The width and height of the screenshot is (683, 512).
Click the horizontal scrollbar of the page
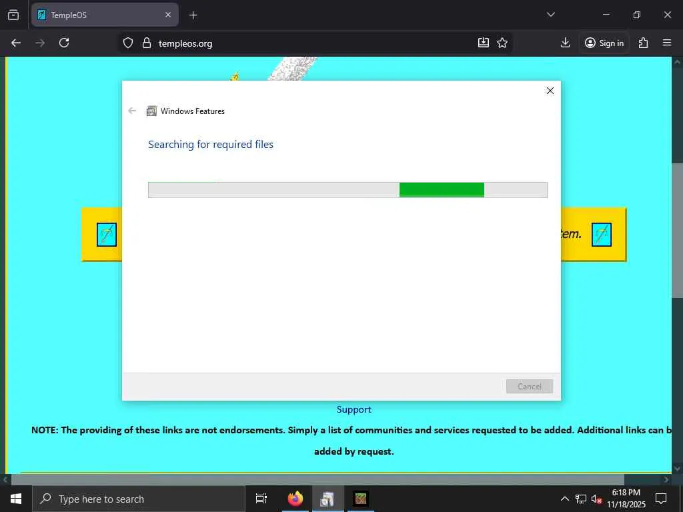pyautogui.click(x=317, y=479)
